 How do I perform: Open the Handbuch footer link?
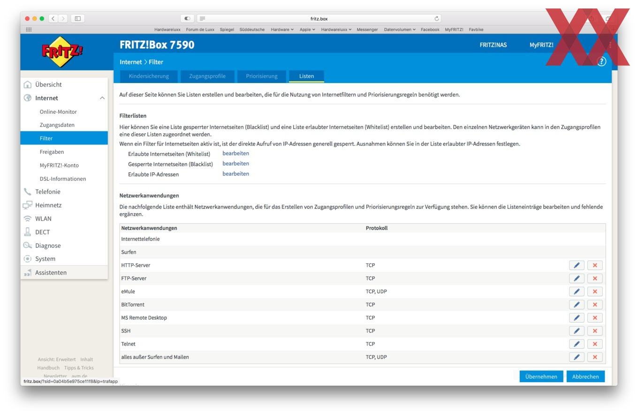pyautogui.click(x=48, y=368)
